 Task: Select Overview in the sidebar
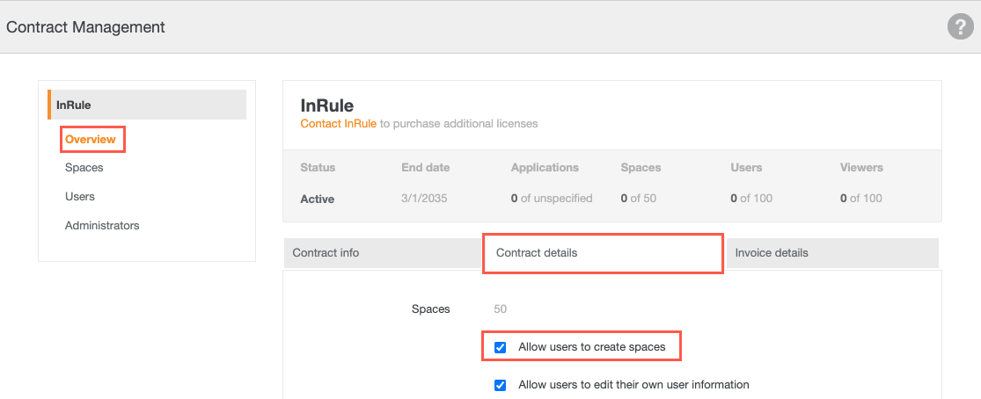pyautogui.click(x=91, y=139)
